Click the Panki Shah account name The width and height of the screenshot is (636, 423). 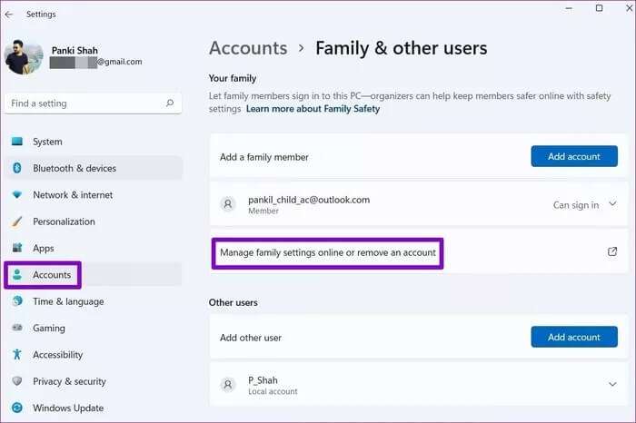[x=75, y=50]
